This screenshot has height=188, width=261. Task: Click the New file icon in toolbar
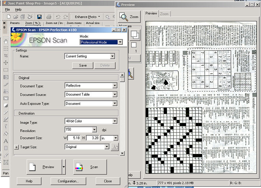[8, 17]
